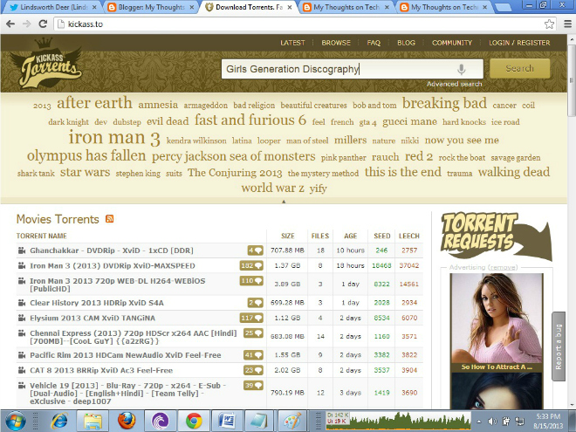Screen dimensions: 576x432
Task: Click the Search button
Action: tap(520, 68)
